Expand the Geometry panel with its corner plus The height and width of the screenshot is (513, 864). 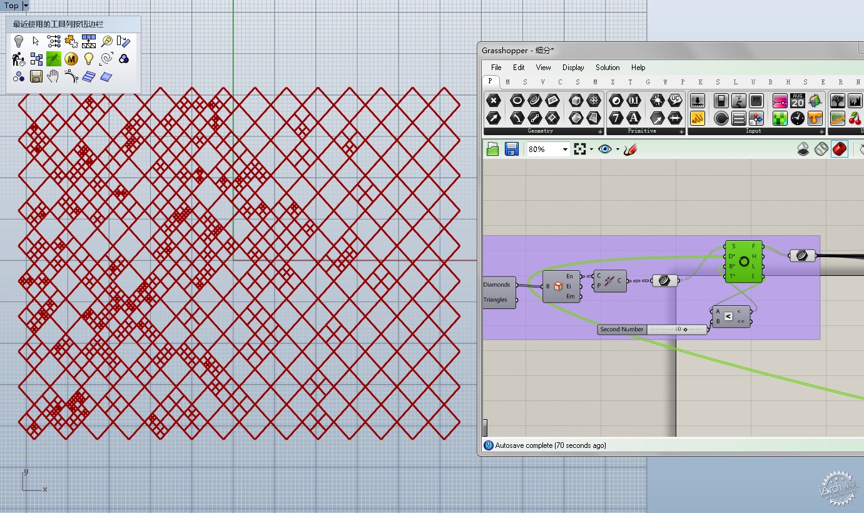click(x=601, y=131)
